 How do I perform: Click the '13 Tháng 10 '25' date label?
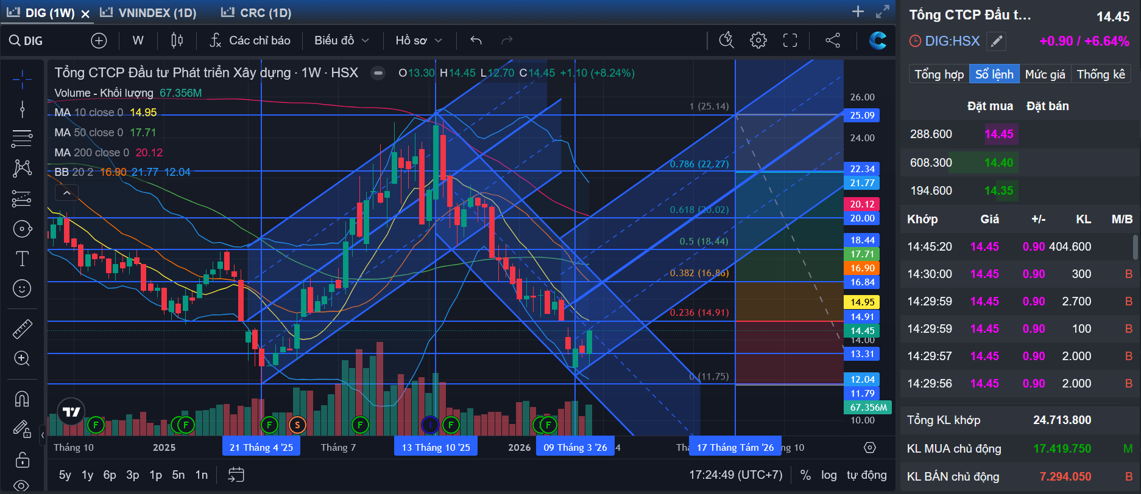pos(436,448)
